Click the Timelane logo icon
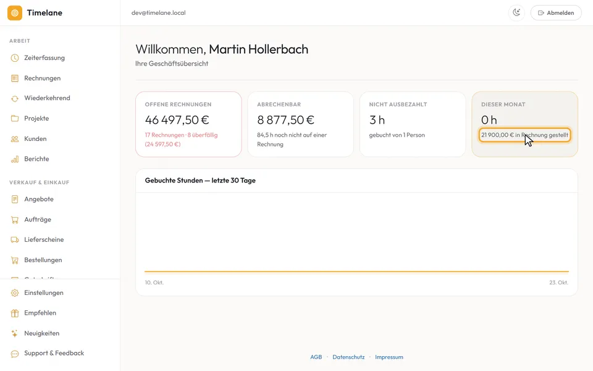This screenshot has height=371, width=593. pos(15,13)
